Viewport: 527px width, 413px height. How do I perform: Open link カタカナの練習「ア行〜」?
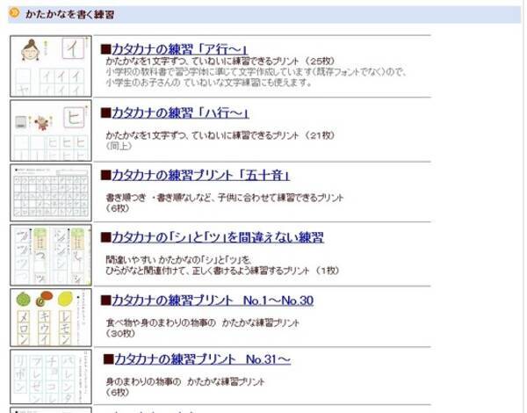pos(179,50)
